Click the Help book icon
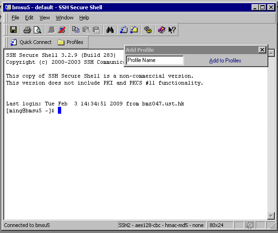The height and width of the screenshot is (233, 278). [161, 30]
